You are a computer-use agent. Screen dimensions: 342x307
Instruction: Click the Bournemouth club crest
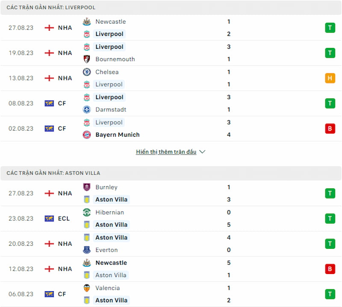(87, 59)
